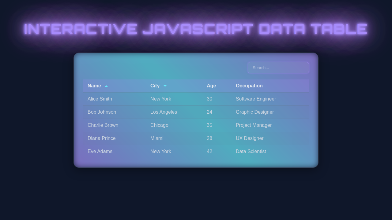Click age value 35
Viewport: 392px width, 220px height.
[x=217, y=125]
